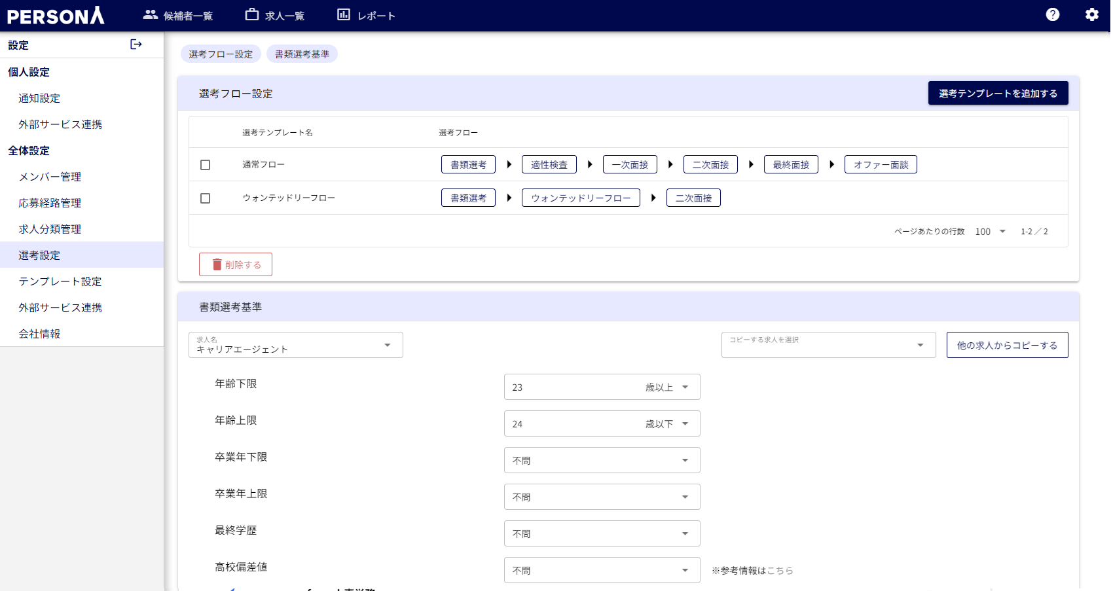Image resolution: width=1111 pixels, height=591 pixels.
Task: Click the 選考テンプレート名 column header
Action: 278,132
